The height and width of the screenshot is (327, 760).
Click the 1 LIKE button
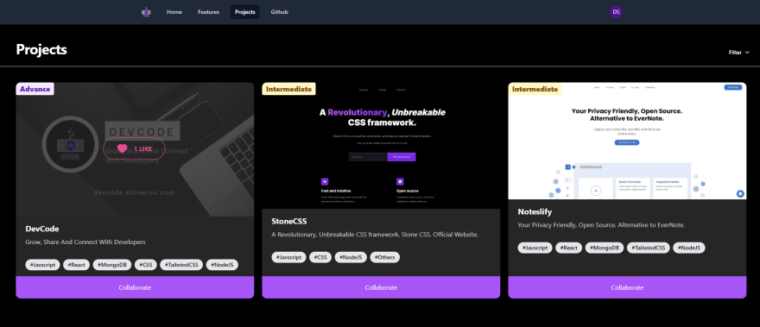(134, 148)
